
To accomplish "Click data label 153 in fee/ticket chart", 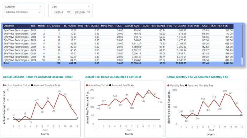I will click(126, 95).
